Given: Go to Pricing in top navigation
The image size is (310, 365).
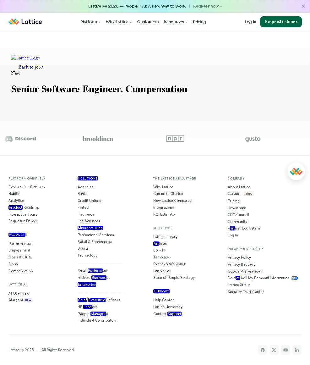Looking at the screenshot, I should (x=199, y=22).
